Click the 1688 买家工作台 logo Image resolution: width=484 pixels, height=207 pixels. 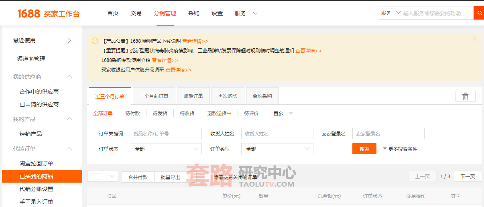pyautogui.click(x=49, y=14)
